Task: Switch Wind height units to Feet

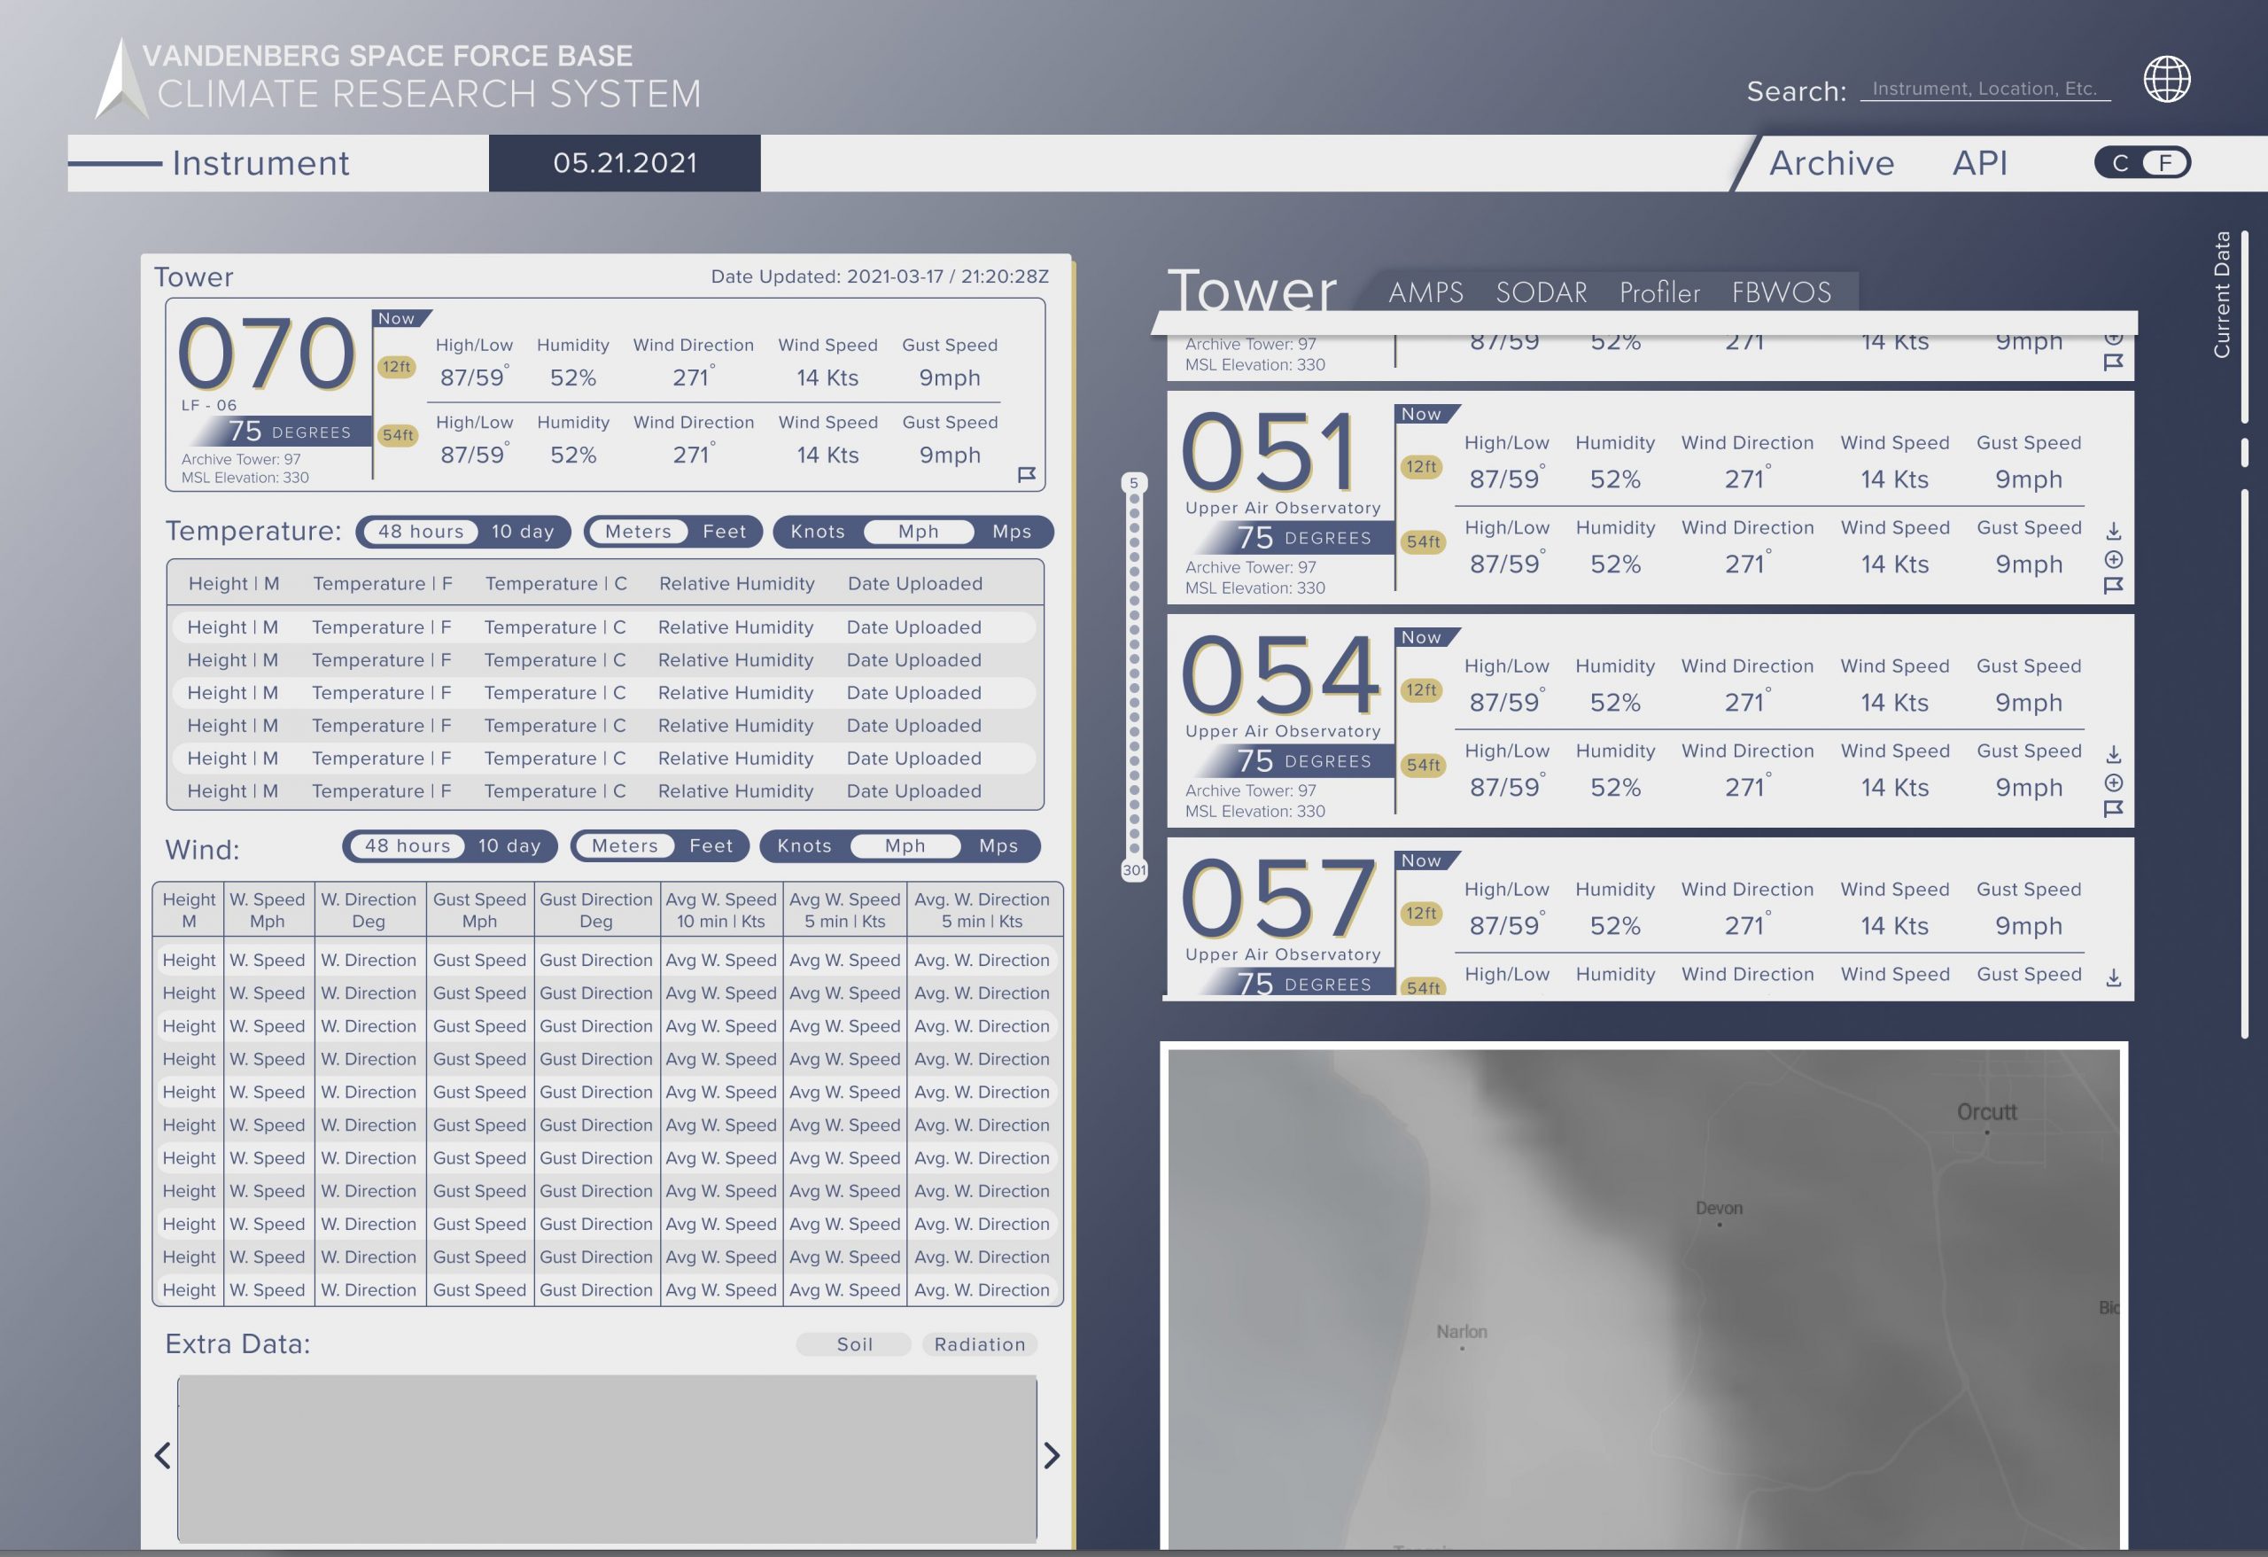Action: pyautogui.click(x=711, y=845)
